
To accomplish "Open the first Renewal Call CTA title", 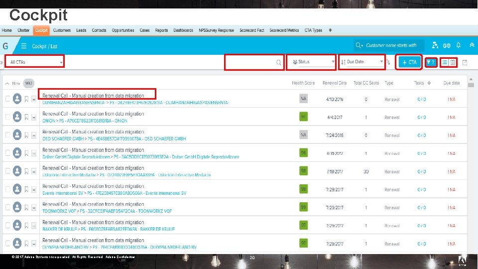I will [x=93, y=96].
